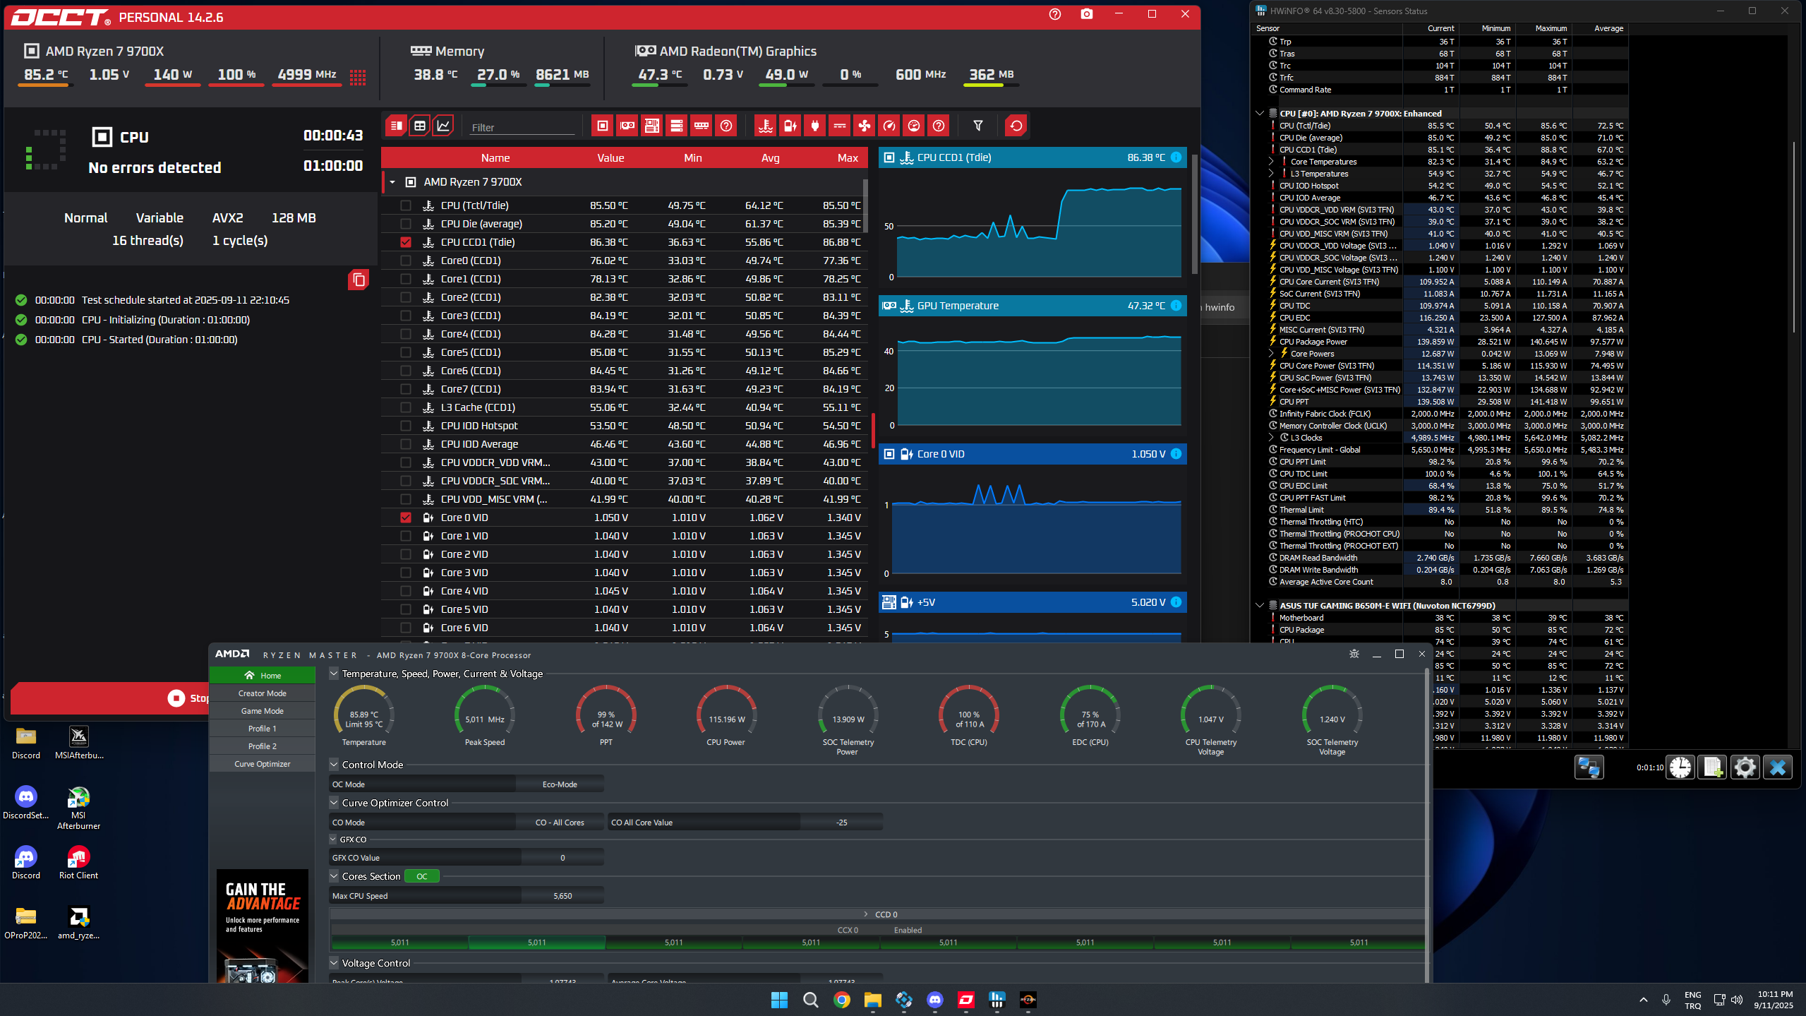Switch to Creator Mode in Ryzen Master
This screenshot has height=1016, width=1806.
(x=263, y=693)
